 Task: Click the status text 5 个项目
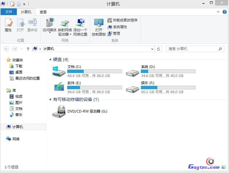[x=12, y=167]
